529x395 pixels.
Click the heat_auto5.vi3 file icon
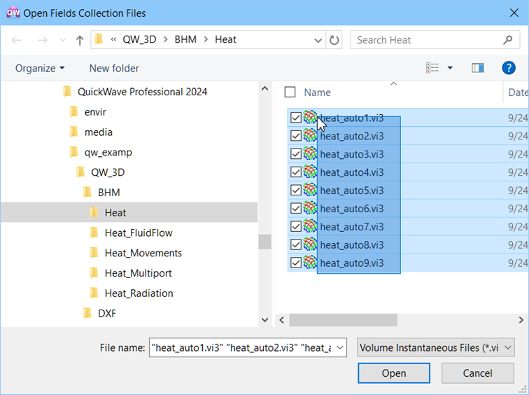pyautogui.click(x=310, y=190)
